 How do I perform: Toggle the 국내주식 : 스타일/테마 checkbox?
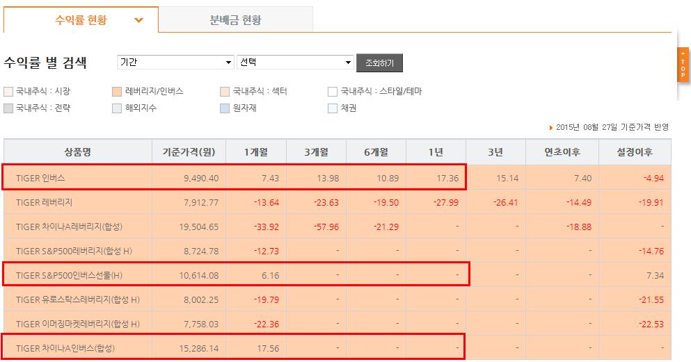pyautogui.click(x=333, y=92)
